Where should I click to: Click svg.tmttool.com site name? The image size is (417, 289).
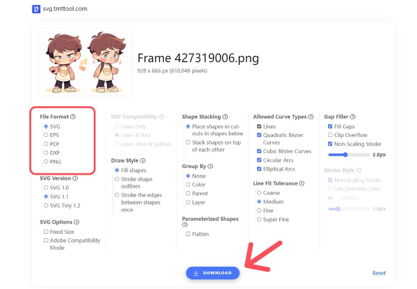[x=65, y=9]
